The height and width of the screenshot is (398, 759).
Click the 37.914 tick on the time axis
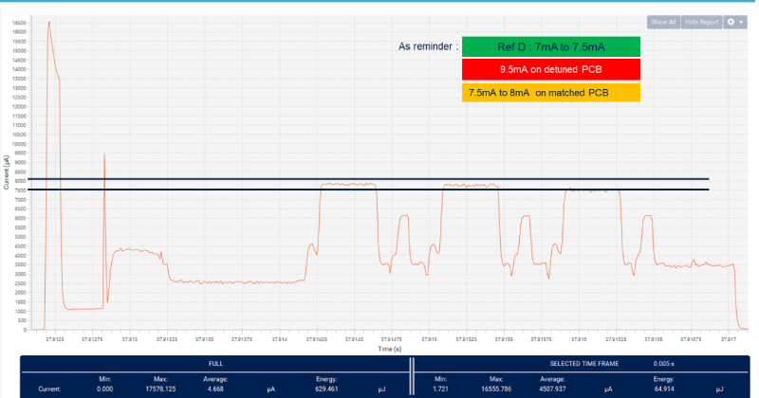click(x=279, y=338)
